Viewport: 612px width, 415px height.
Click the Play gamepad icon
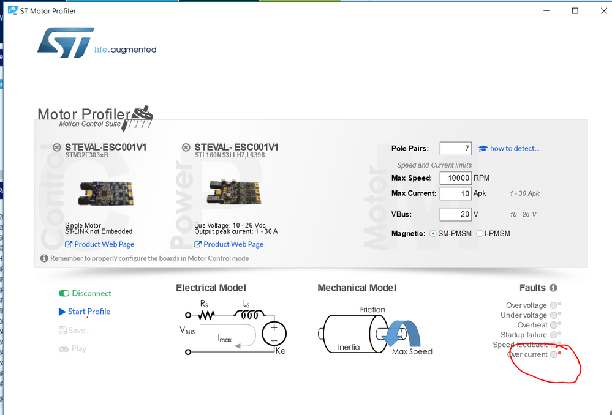pyautogui.click(x=63, y=349)
